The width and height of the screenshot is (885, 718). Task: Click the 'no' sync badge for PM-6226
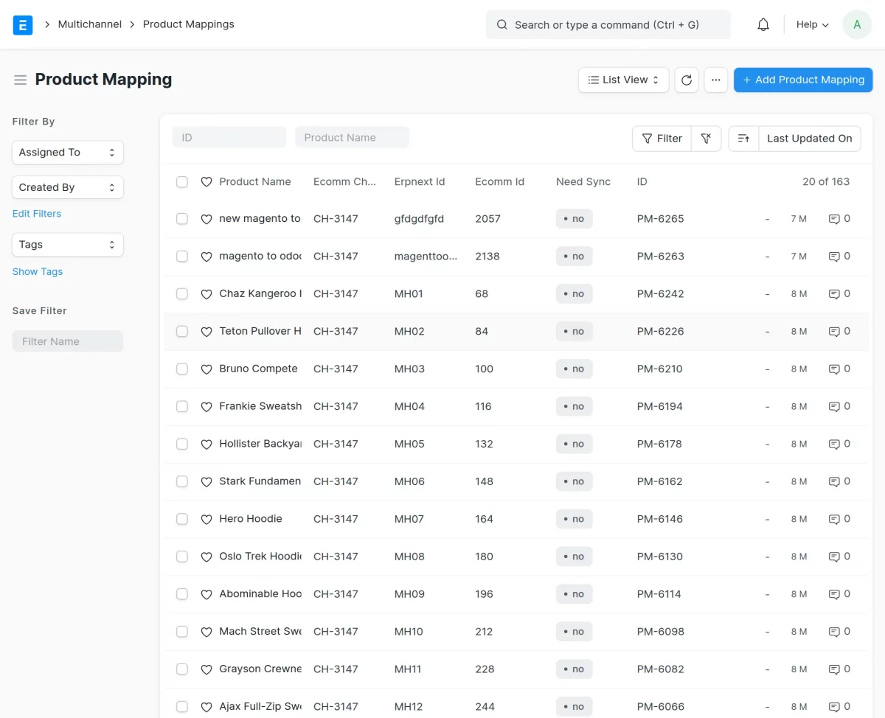pos(574,332)
